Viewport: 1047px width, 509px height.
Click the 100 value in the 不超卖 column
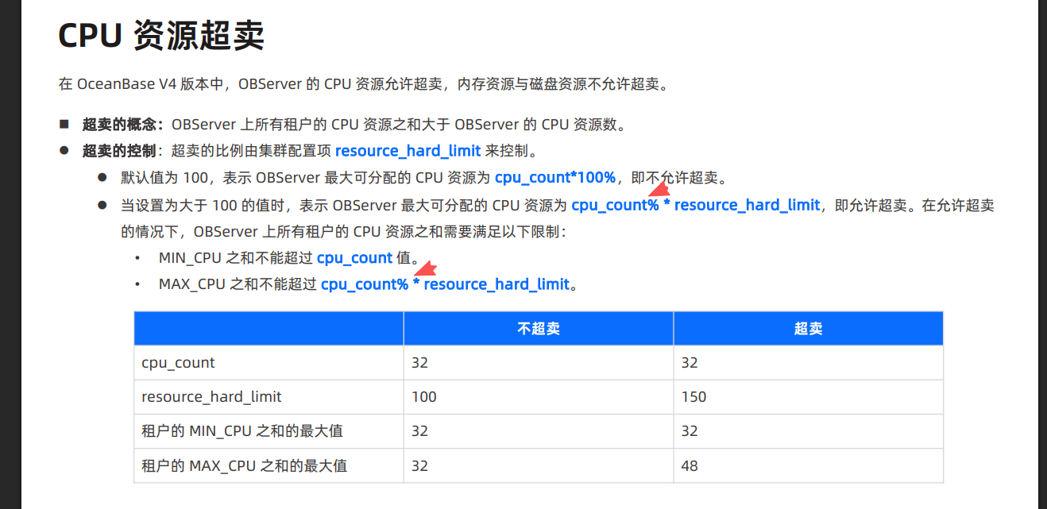point(423,397)
